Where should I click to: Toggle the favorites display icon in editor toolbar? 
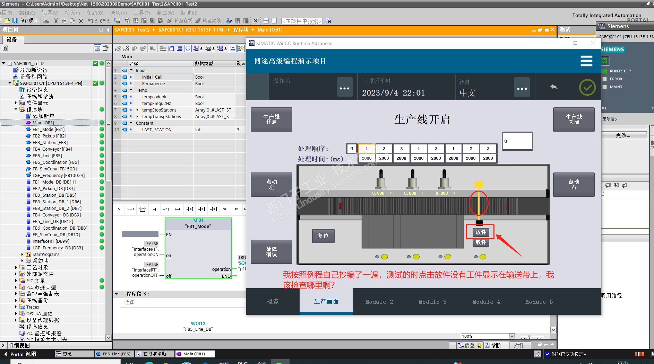pos(241,48)
